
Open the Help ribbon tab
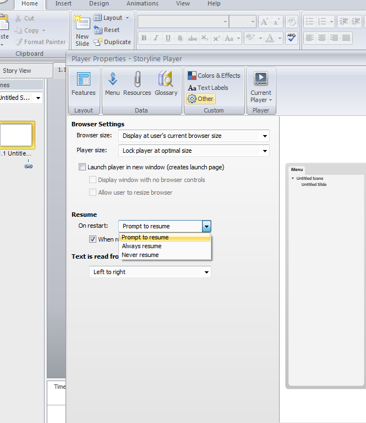click(x=214, y=3)
